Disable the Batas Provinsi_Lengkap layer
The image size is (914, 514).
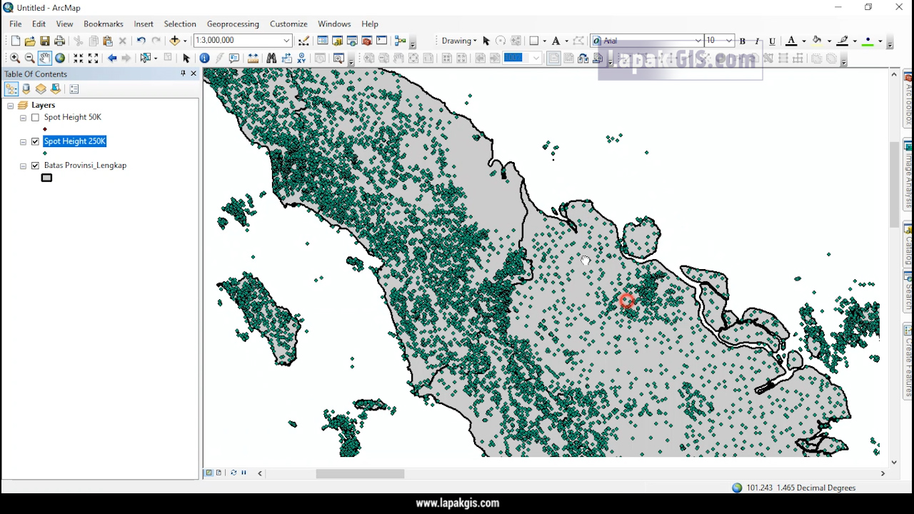35,165
